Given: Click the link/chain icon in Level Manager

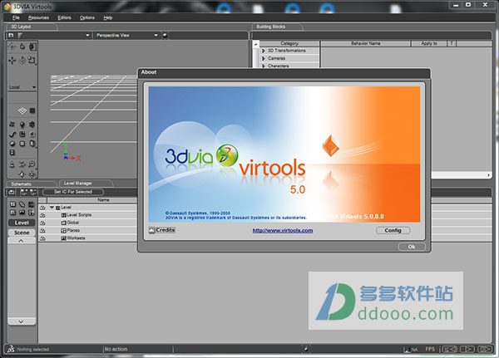Looking at the screenshot, I should point(22,204).
